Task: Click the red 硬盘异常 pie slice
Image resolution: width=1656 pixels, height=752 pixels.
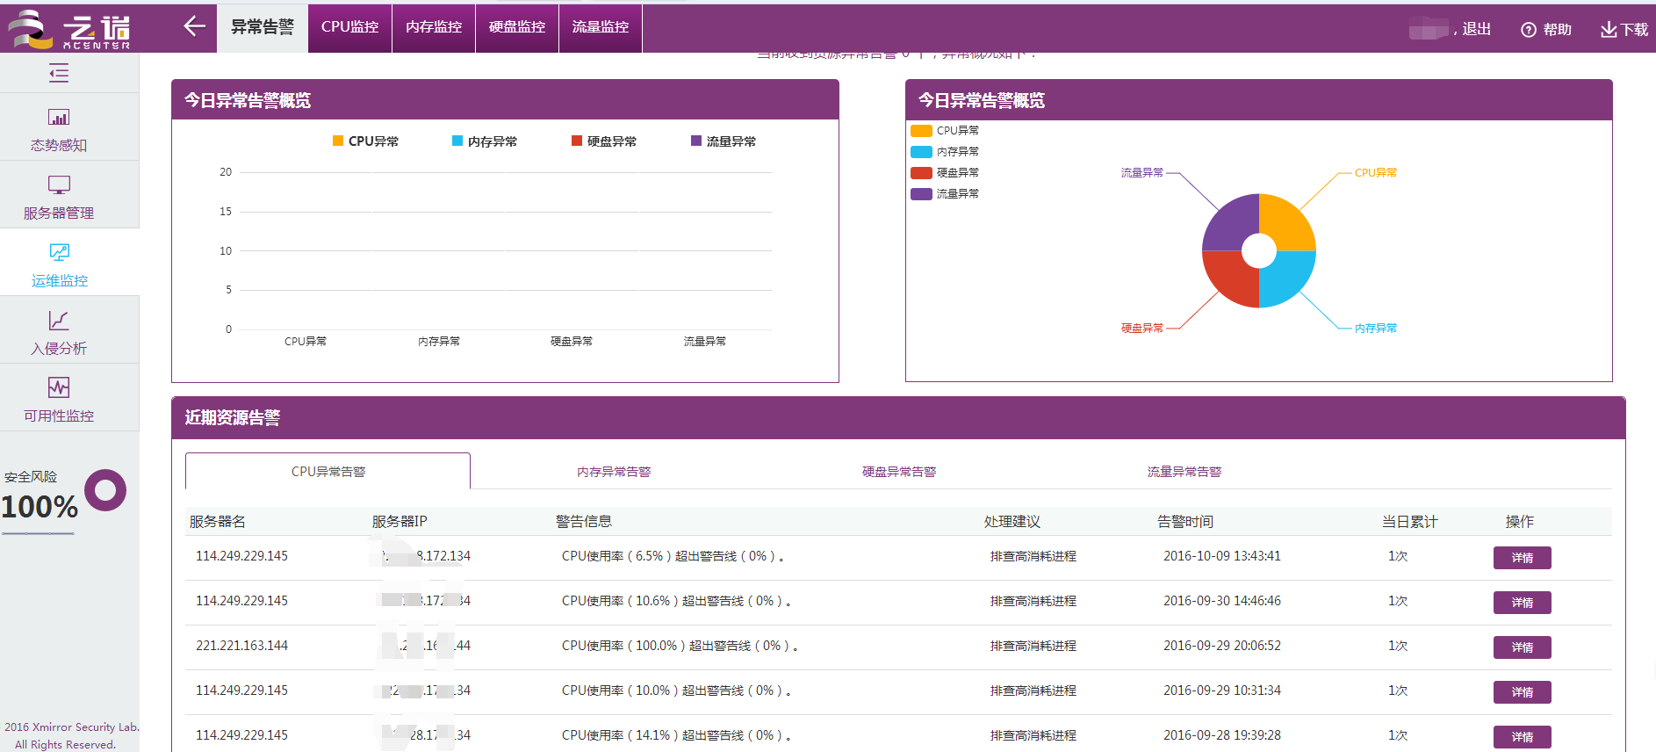Action: 1231,278
